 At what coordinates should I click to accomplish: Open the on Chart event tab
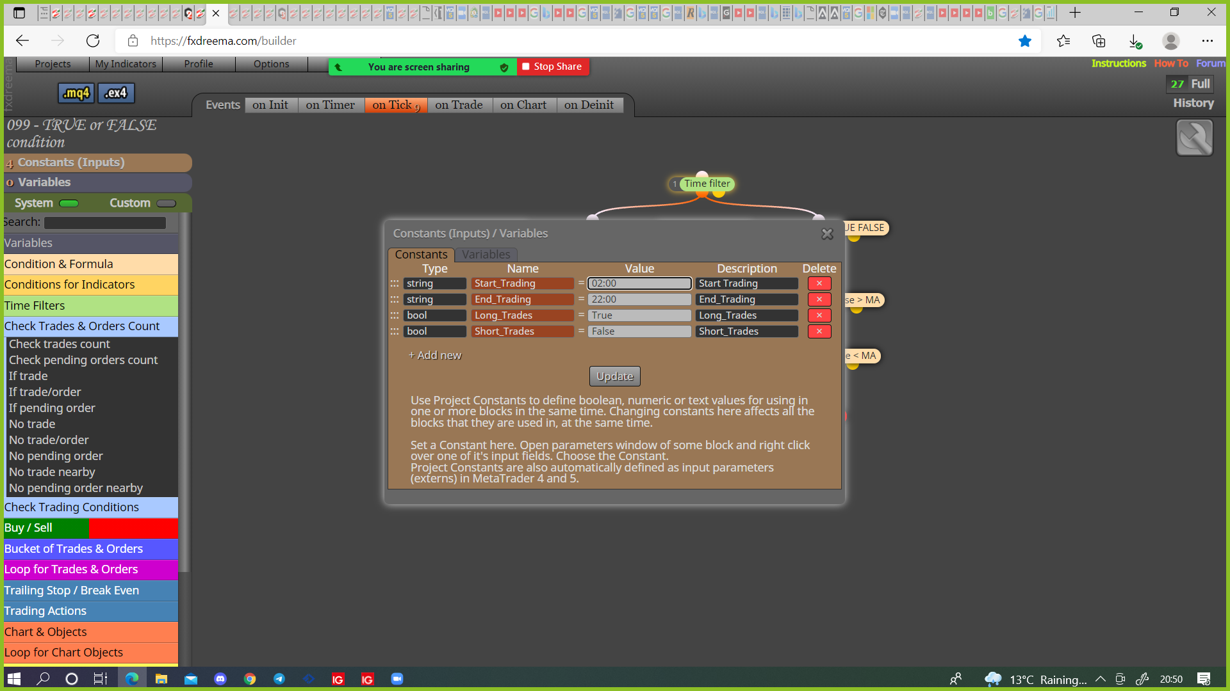pos(523,105)
